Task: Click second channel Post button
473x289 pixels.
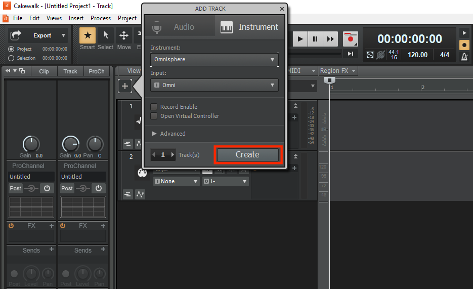Action: click(x=67, y=188)
